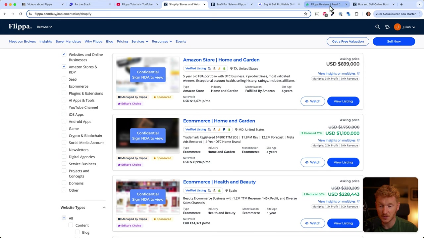Switch to Flippa Reviews tab
The width and height of the screenshot is (424, 238).
tap(326, 4)
